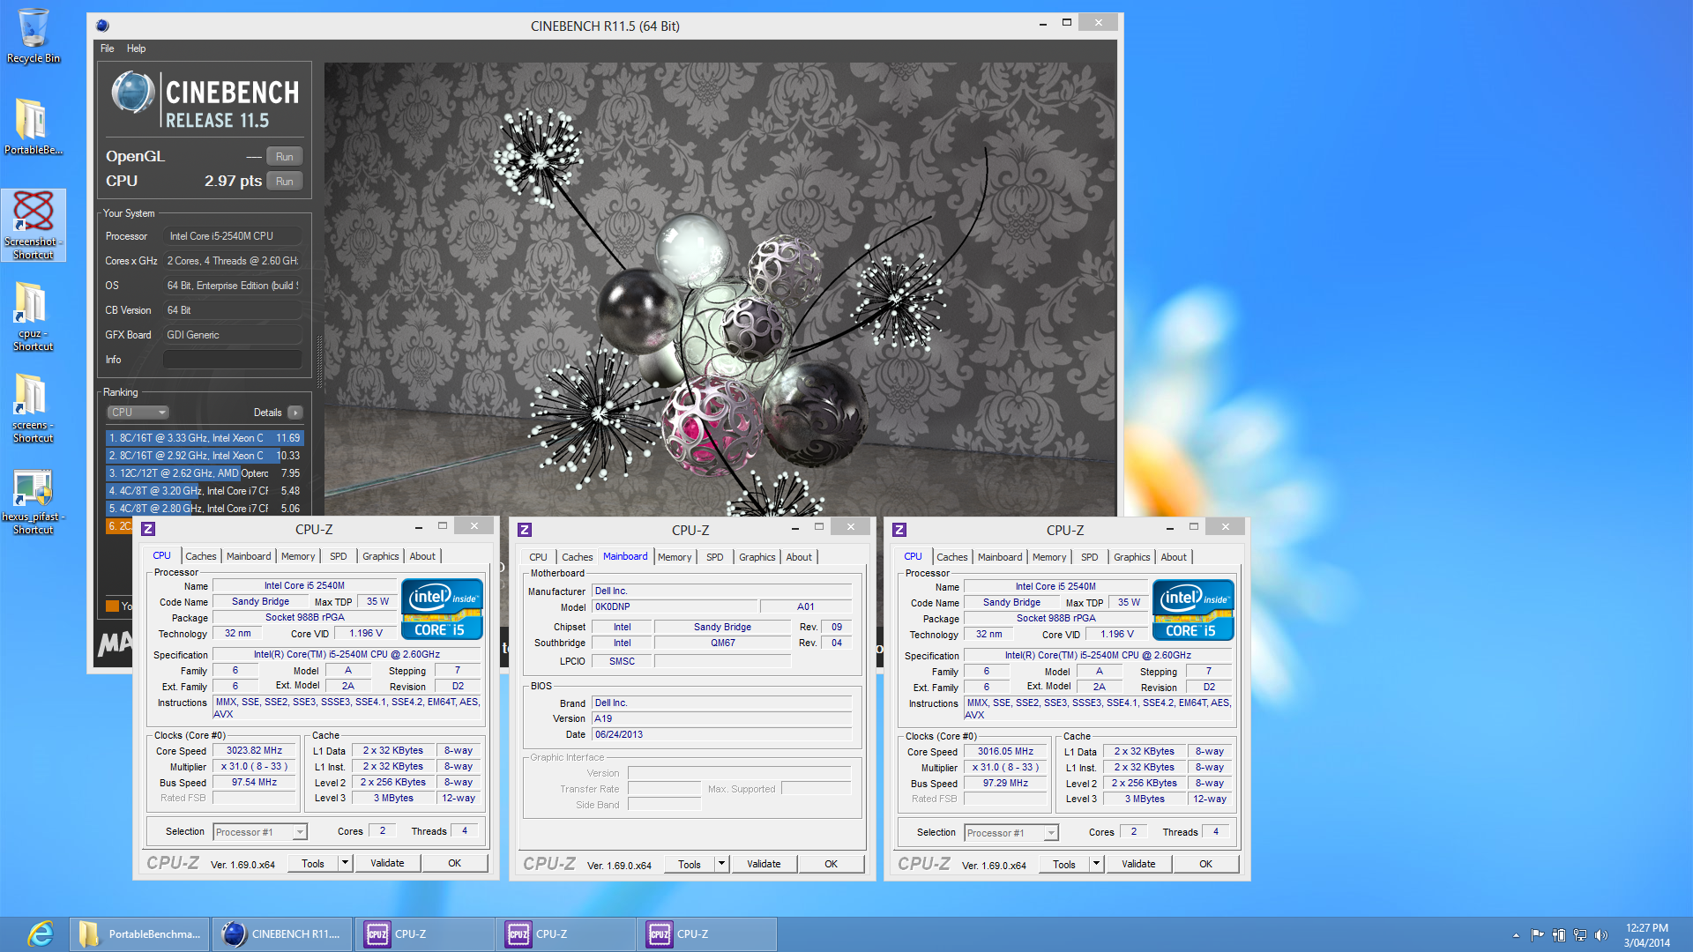Click the right CPU-Z window's Z logo icon
This screenshot has height=952, width=1693.
tap(899, 530)
